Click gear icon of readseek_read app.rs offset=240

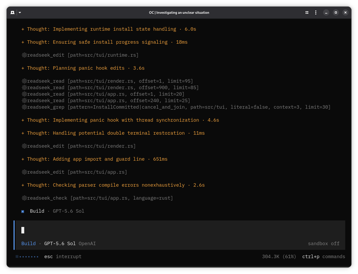click(24, 101)
